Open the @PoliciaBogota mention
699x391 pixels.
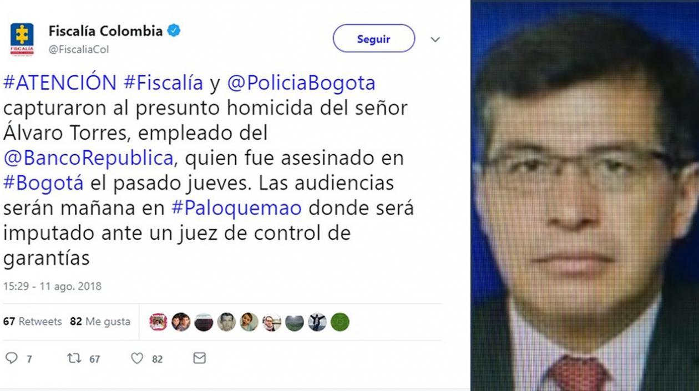click(301, 83)
